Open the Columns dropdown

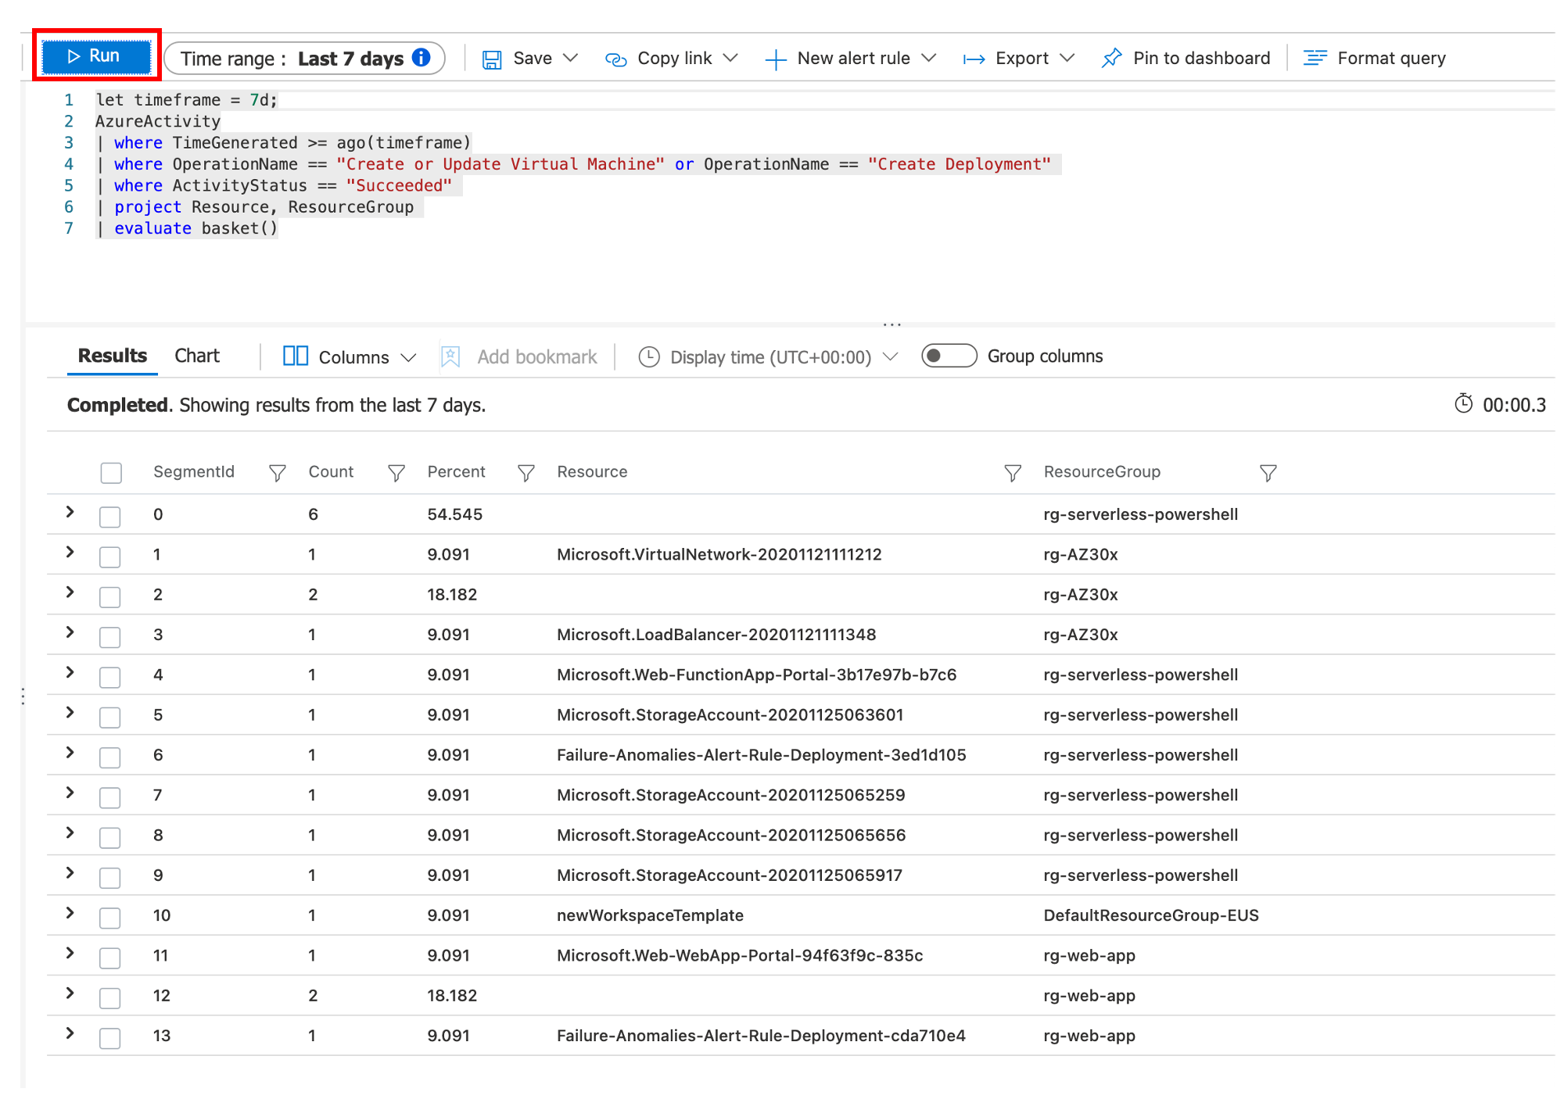350,357
